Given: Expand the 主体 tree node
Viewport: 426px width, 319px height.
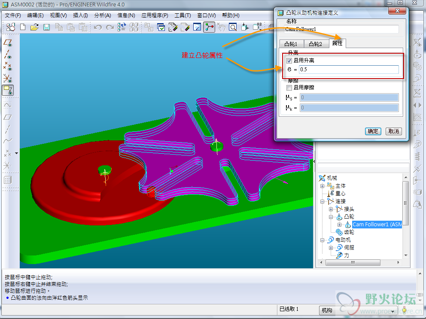Looking at the screenshot, I should pos(322,186).
